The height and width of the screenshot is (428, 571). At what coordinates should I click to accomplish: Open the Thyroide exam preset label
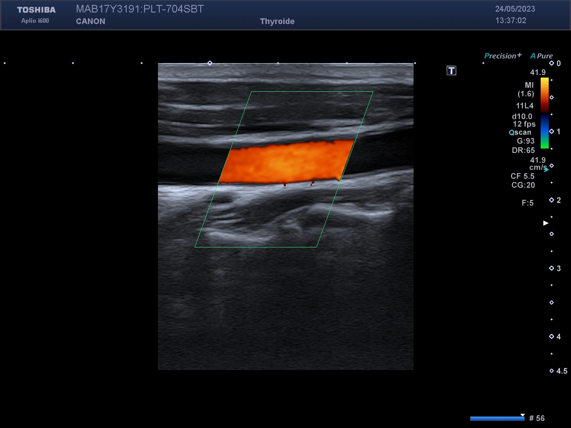[x=277, y=21]
